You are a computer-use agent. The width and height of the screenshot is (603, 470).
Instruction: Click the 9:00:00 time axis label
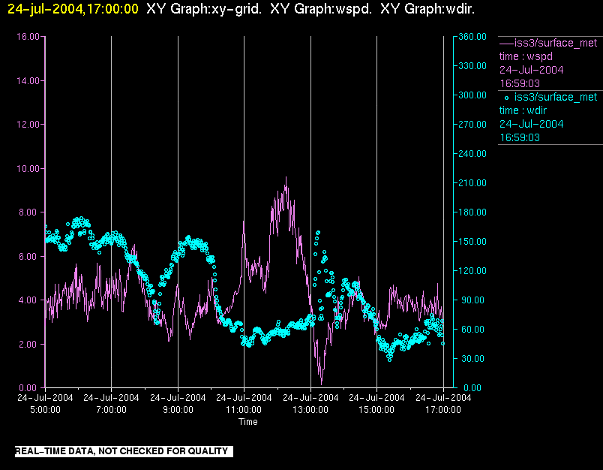click(178, 410)
